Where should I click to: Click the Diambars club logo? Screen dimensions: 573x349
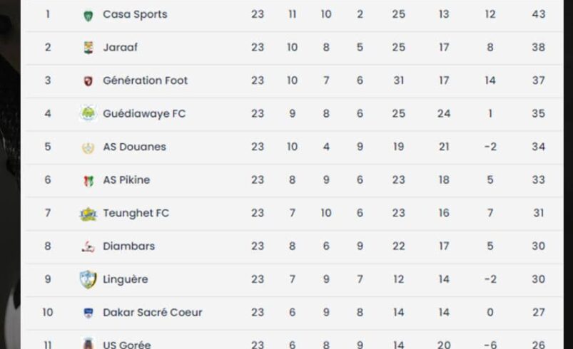coord(88,246)
